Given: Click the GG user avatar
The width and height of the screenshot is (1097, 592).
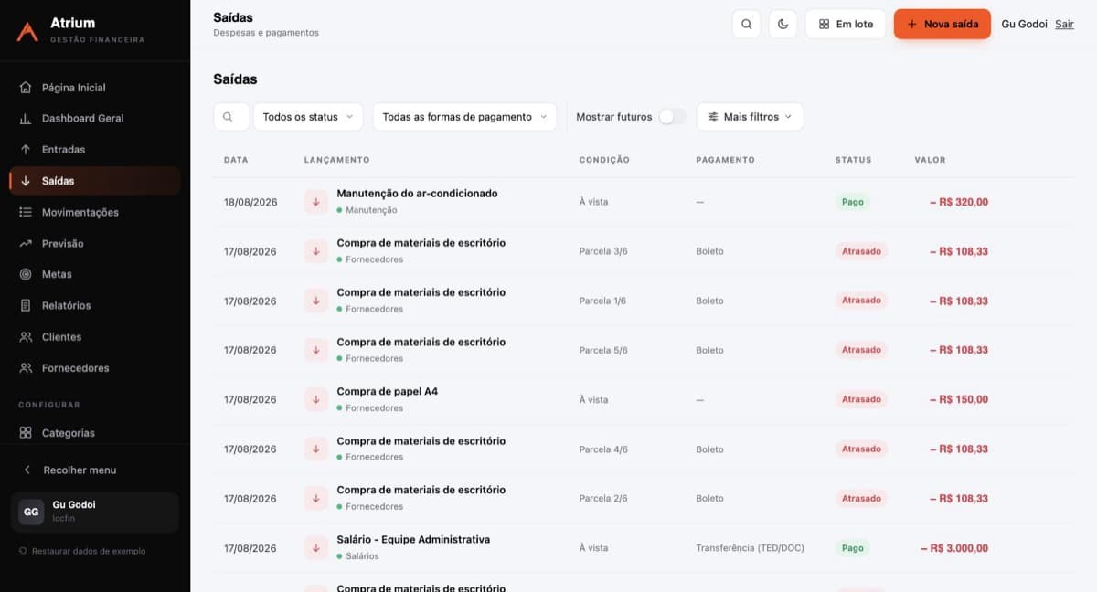Looking at the screenshot, I should coord(31,513).
